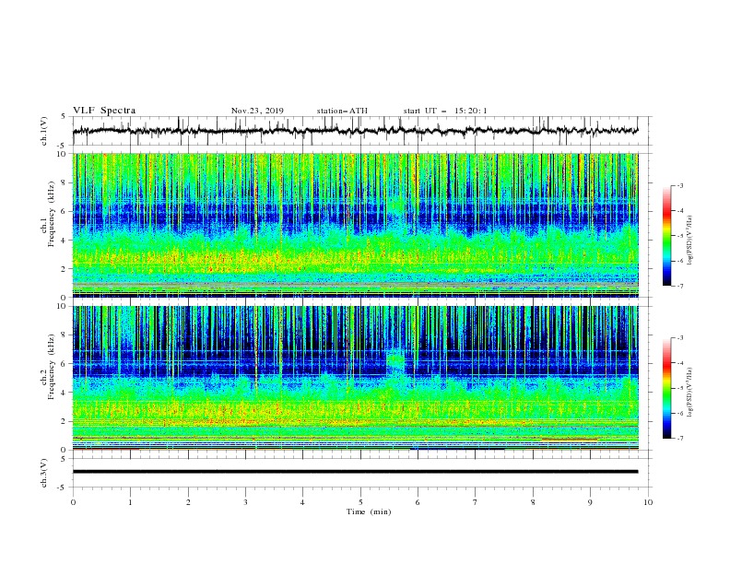
Task: Click time axis tick label "10"
Action: tap(648, 502)
